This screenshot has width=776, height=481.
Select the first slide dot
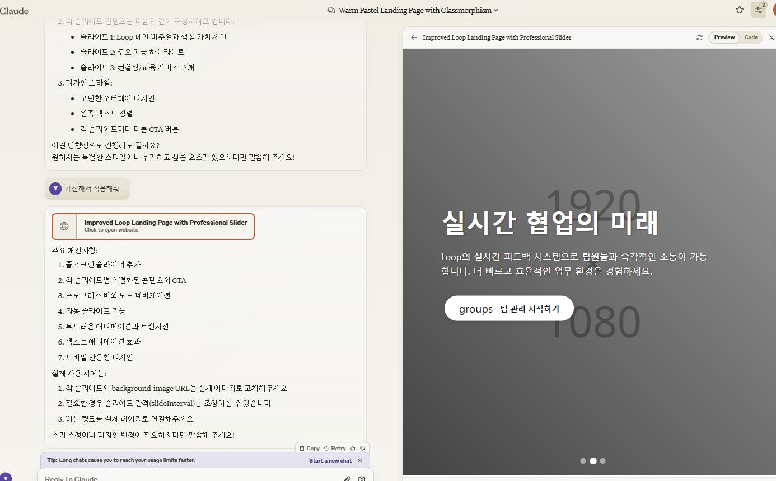(x=583, y=461)
